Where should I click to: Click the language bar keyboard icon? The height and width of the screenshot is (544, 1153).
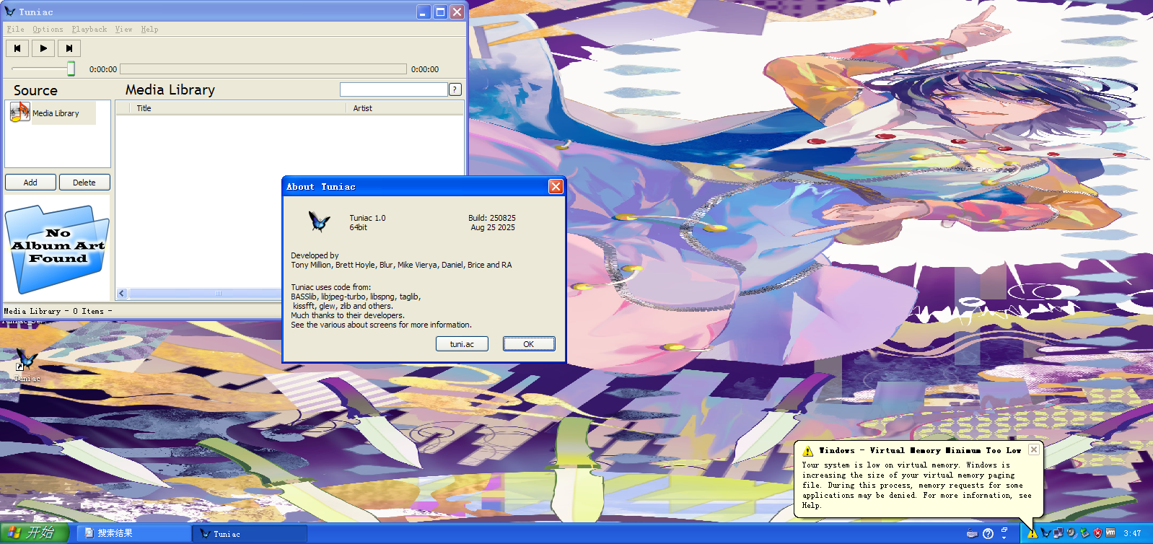coord(973,534)
